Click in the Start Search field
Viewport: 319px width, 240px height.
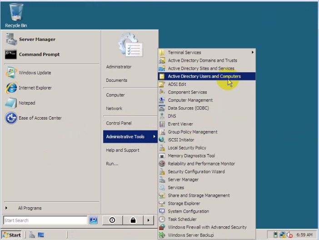(45, 220)
